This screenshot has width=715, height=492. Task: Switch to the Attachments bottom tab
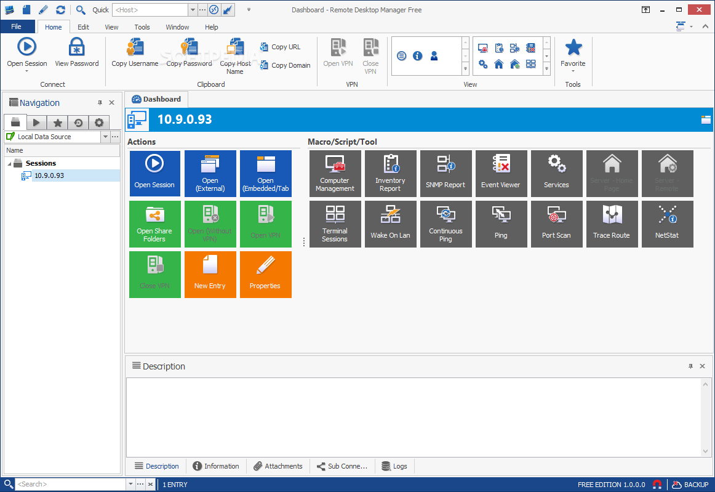278,466
